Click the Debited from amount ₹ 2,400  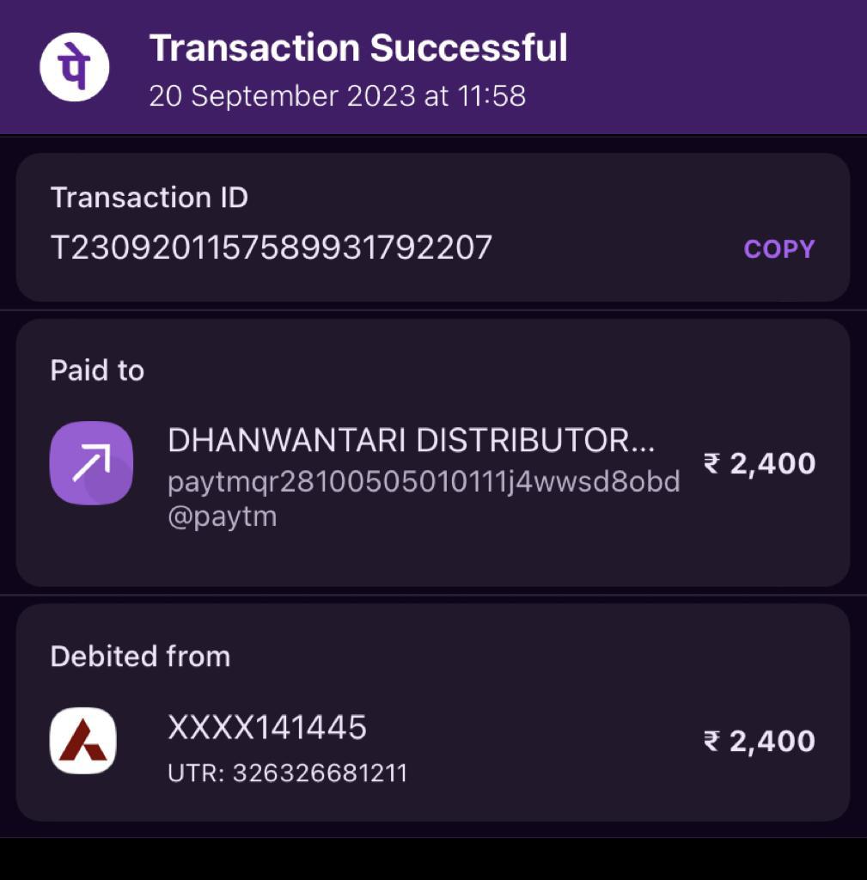(760, 742)
